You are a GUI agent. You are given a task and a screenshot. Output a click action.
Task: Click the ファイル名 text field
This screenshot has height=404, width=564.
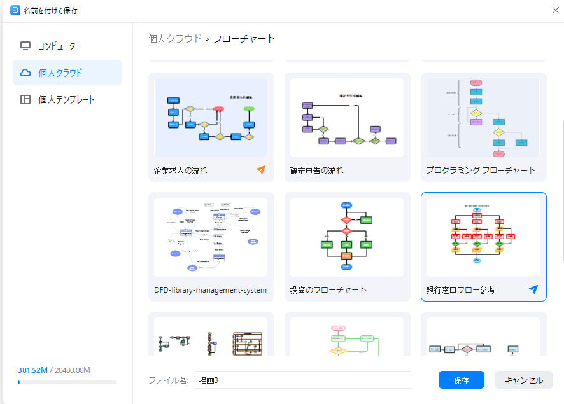tap(303, 380)
